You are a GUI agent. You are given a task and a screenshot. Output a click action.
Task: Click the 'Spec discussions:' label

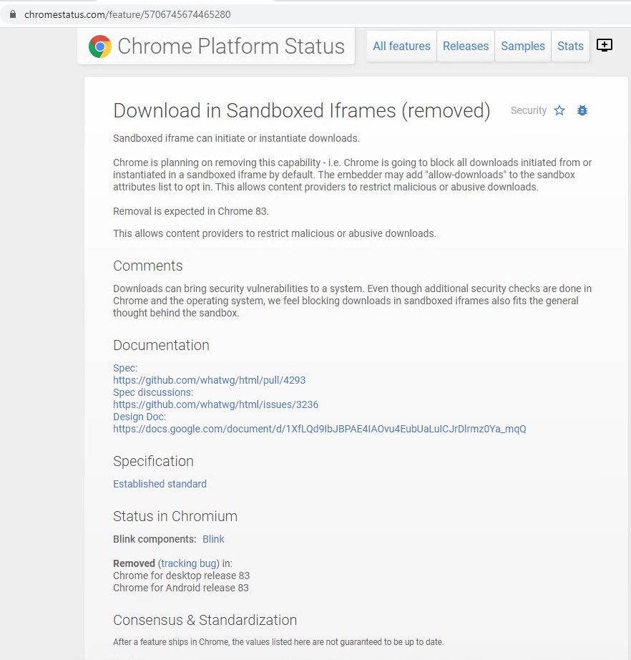tap(153, 392)
